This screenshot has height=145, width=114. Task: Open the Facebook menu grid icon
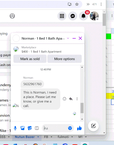coord(62,16)
